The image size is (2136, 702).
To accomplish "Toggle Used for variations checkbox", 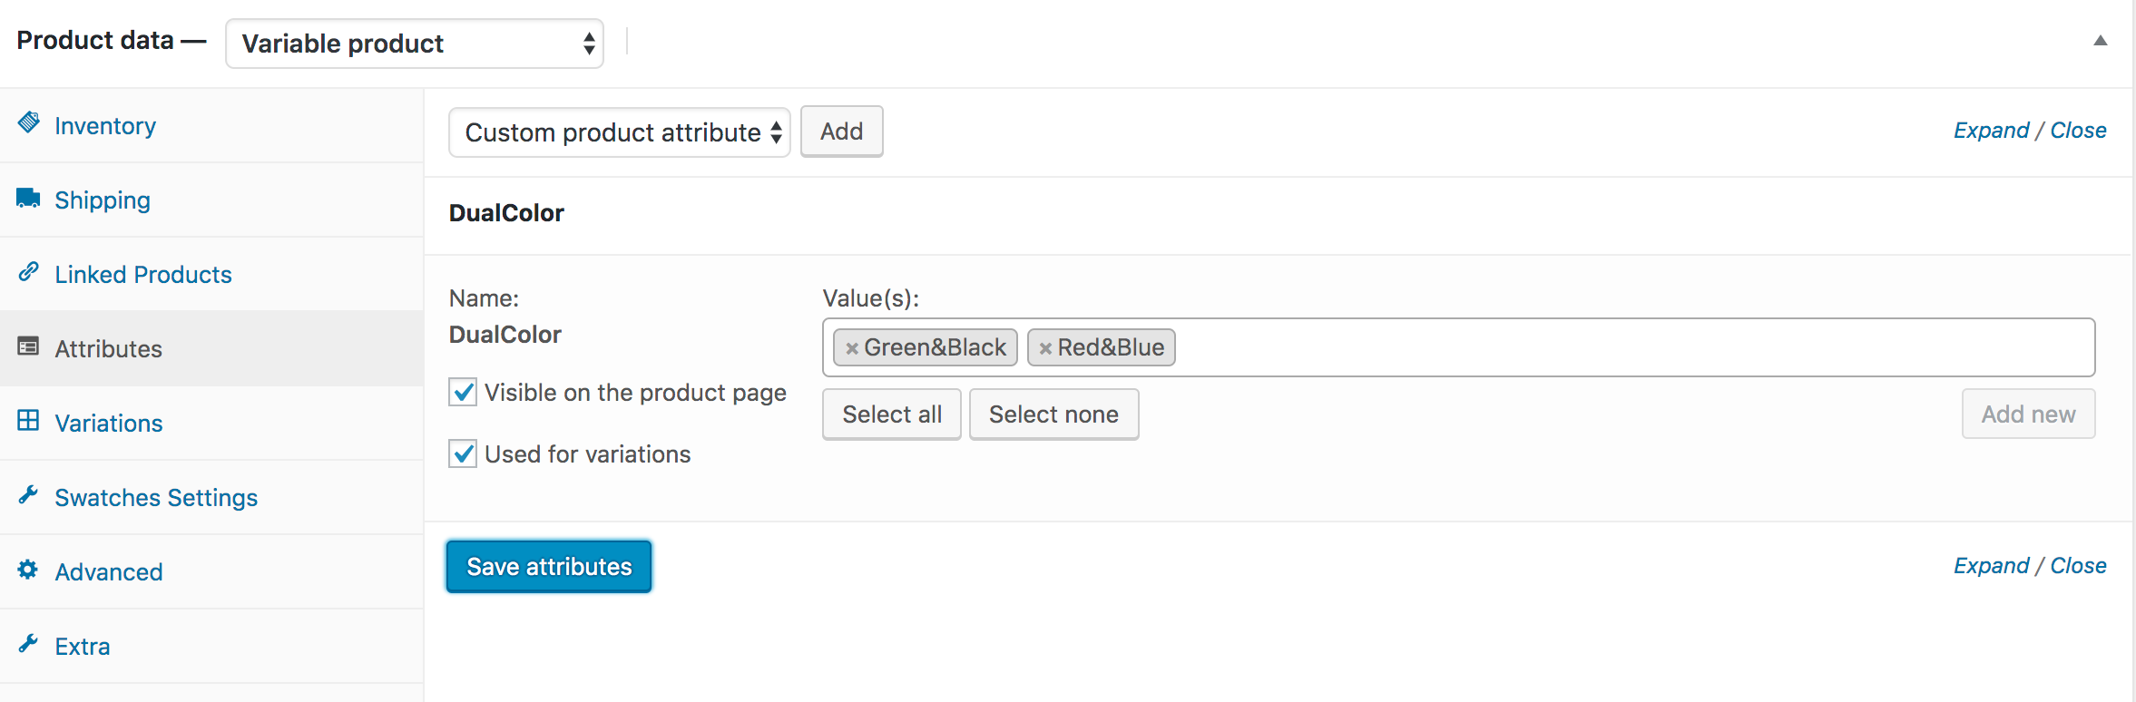I will (463, 453).
